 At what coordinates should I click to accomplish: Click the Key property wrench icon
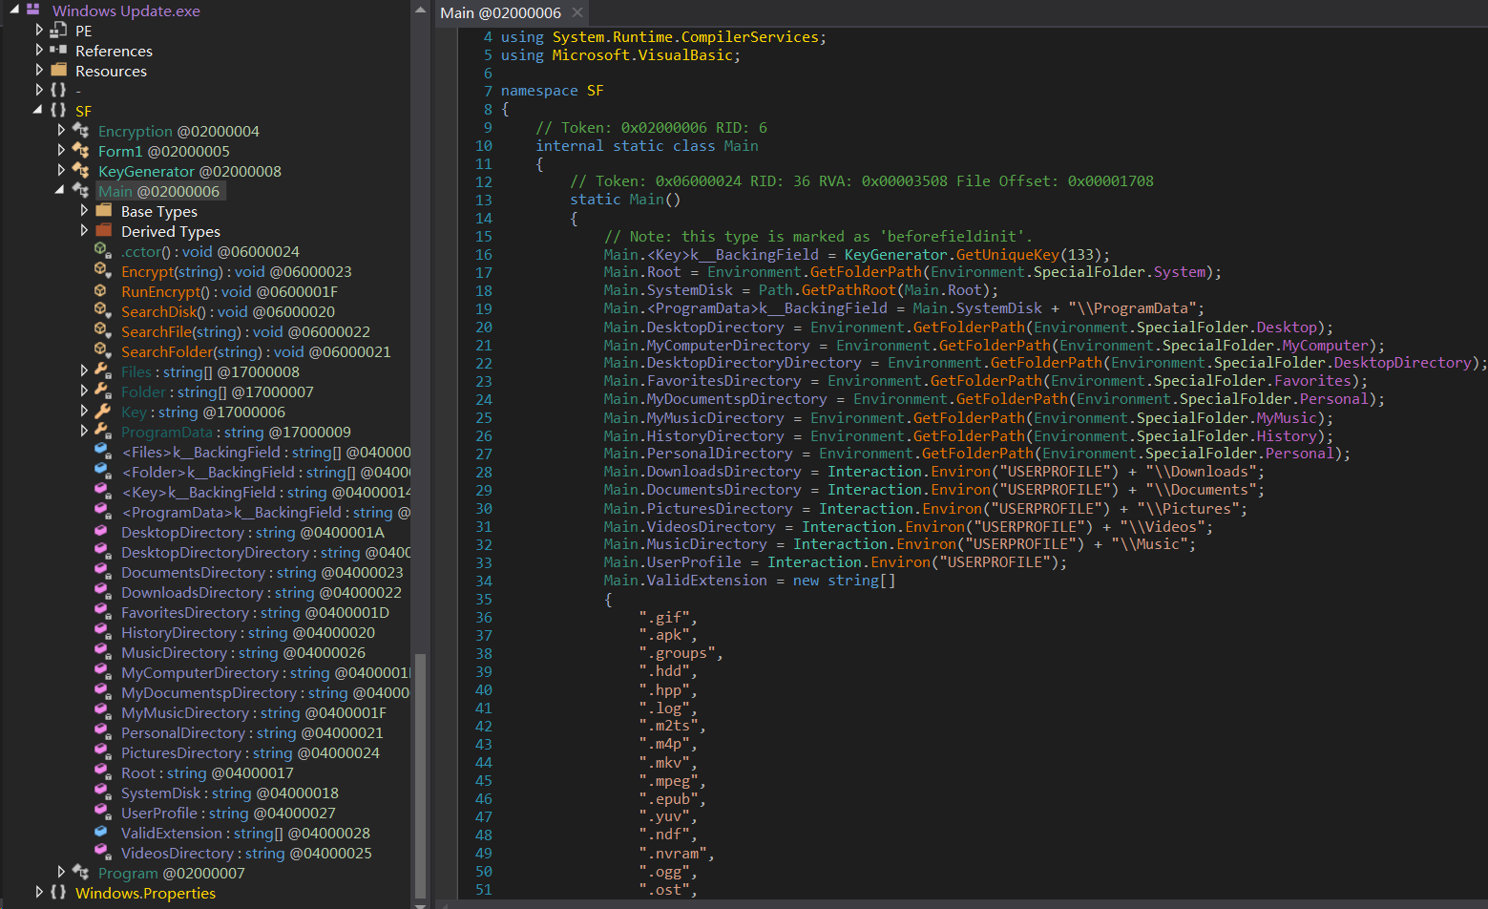102,411
